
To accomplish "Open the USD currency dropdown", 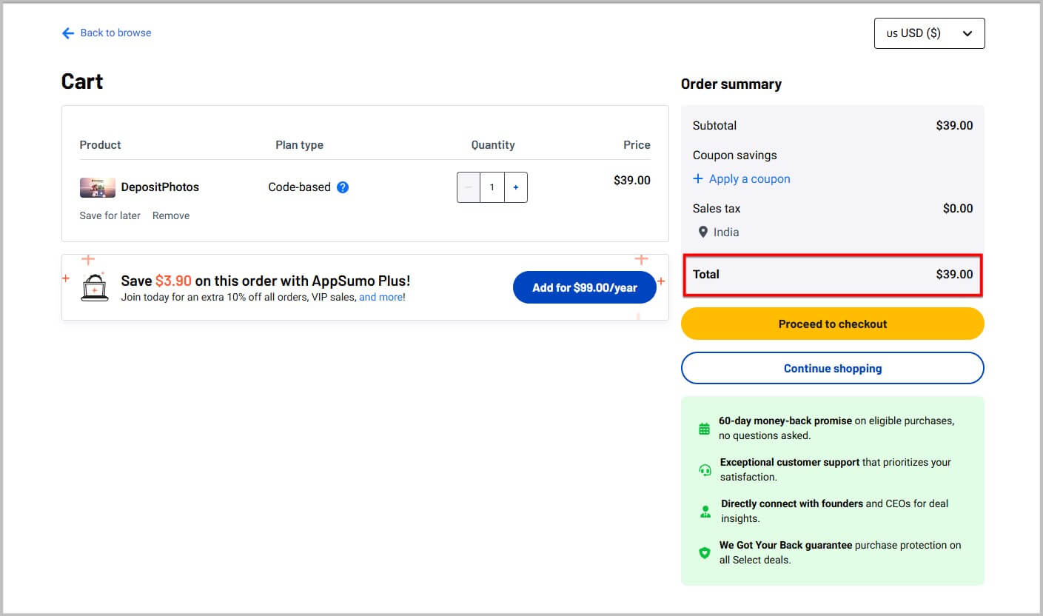I will click(x=929, y=33).
